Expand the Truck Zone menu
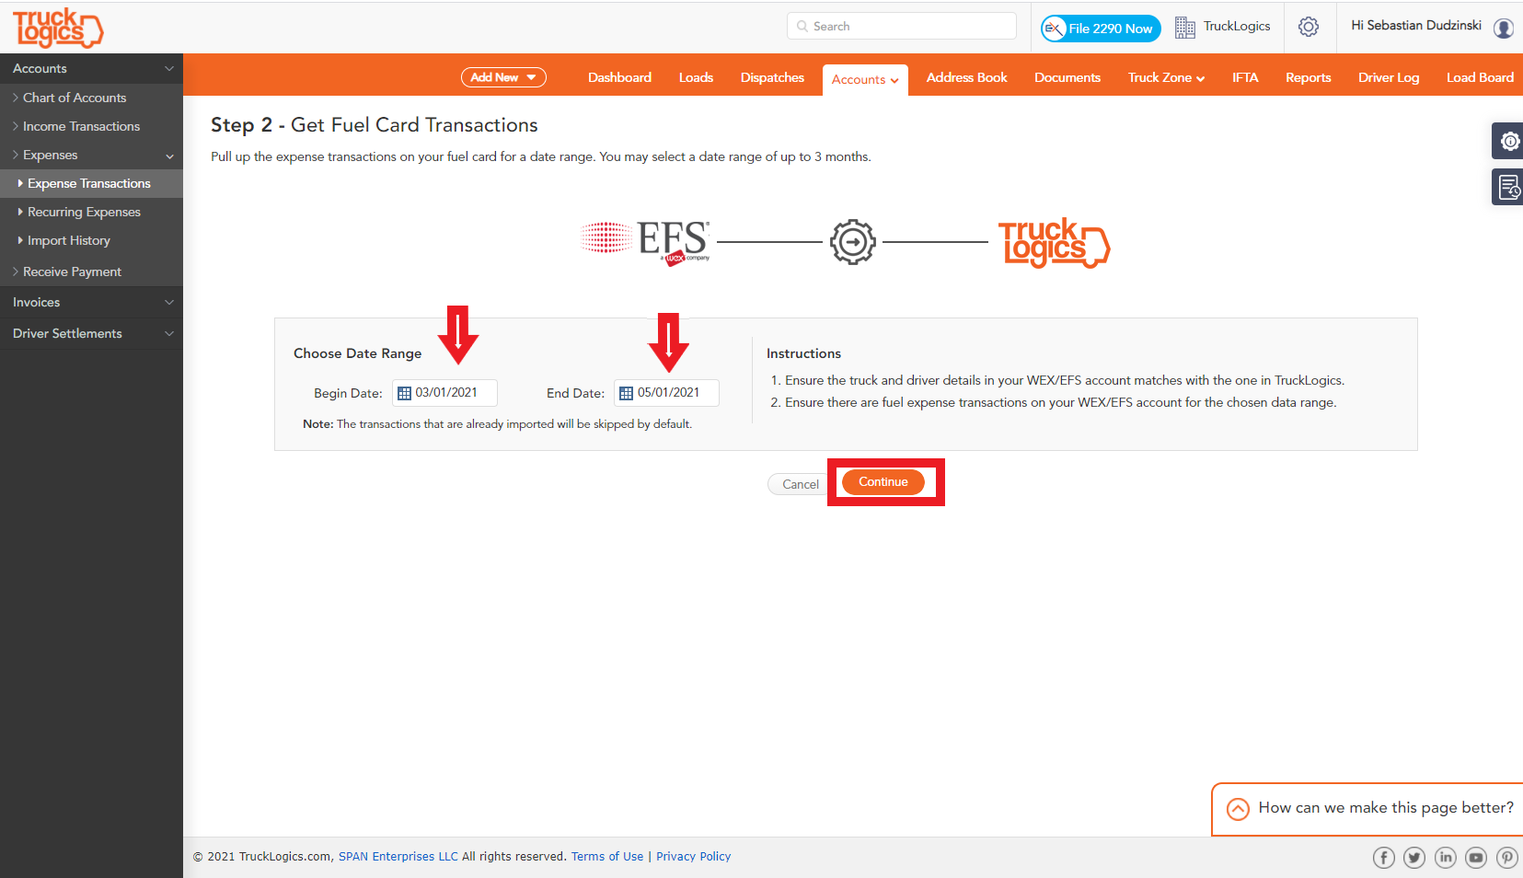This screenshot has height=878, width=1523. click(1166, 77)
